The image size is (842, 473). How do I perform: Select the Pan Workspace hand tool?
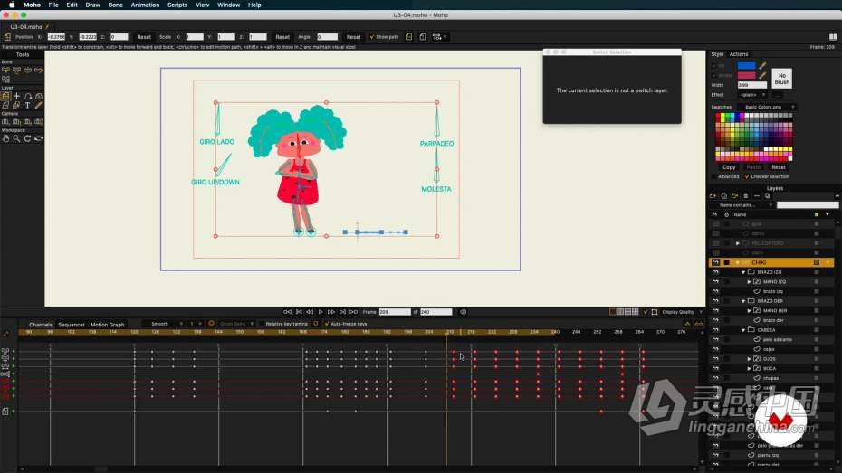(x=6, y=138)
